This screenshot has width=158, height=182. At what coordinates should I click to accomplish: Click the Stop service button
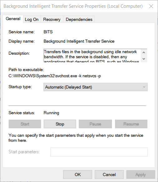point(60,124)
